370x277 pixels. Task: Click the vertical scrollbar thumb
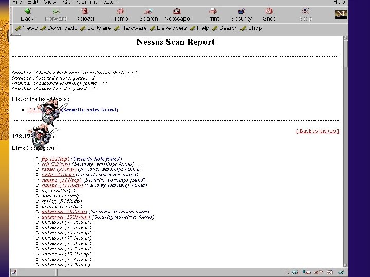[x=345, y=54]
